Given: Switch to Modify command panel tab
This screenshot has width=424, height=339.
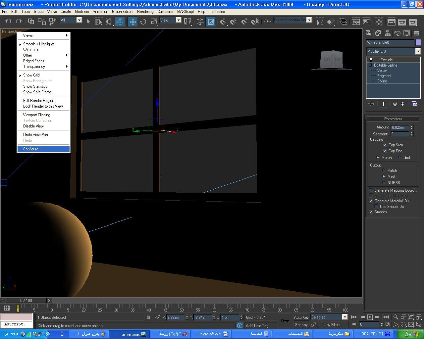Looking at the screenshot, I should [378, 33].
